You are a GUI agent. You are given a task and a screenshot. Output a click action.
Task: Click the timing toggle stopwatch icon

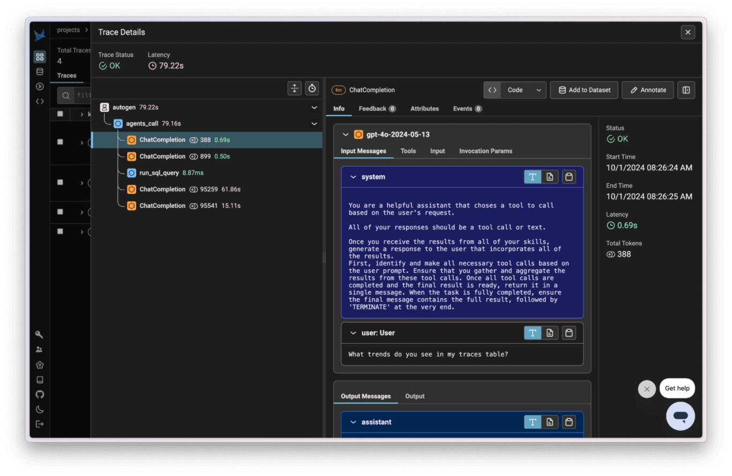point(312,88)
